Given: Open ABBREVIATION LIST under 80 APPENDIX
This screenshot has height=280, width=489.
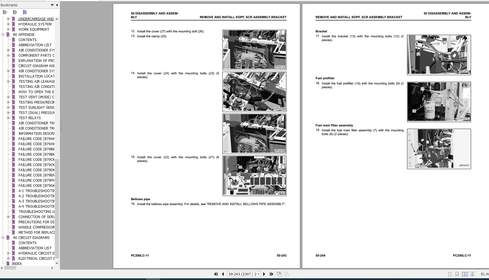Looking at the screenshot, I should pos(35,45).
